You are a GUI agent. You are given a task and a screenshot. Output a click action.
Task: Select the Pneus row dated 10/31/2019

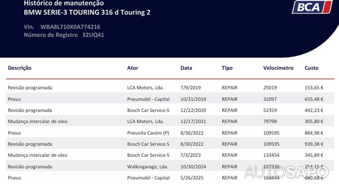14,99
